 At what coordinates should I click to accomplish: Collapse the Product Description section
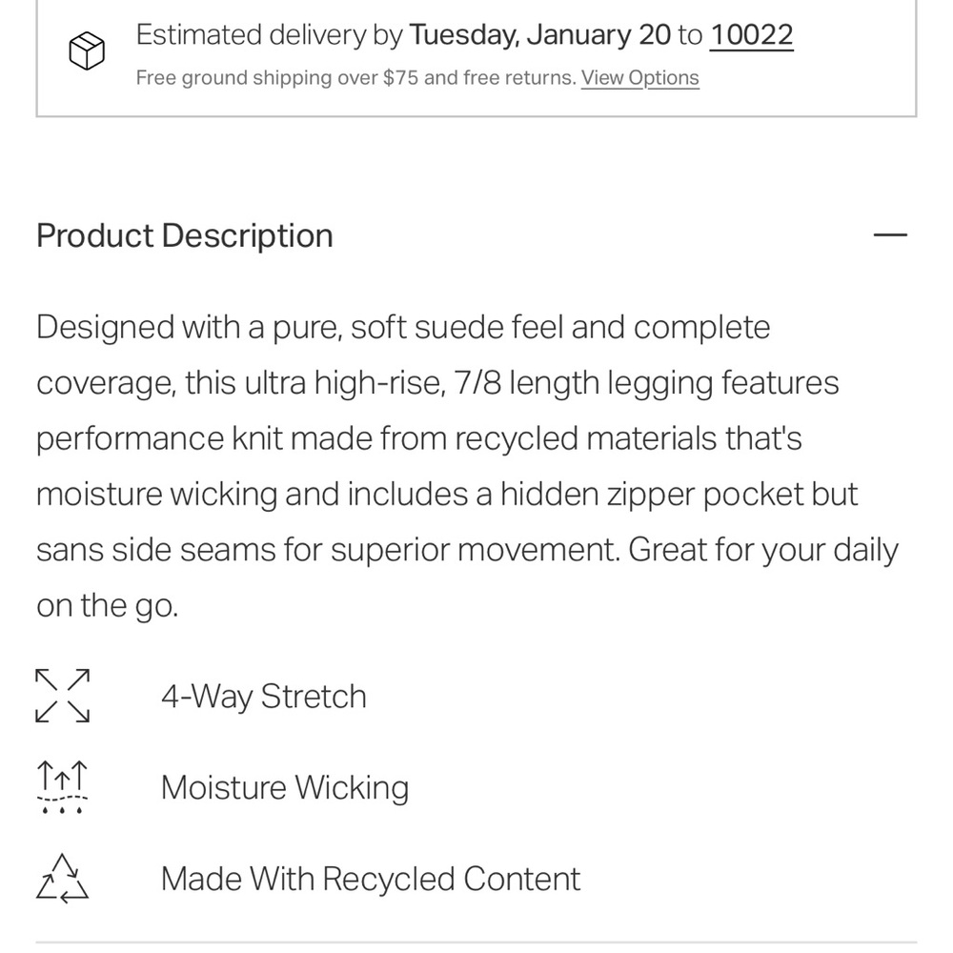tap(890, 235)
